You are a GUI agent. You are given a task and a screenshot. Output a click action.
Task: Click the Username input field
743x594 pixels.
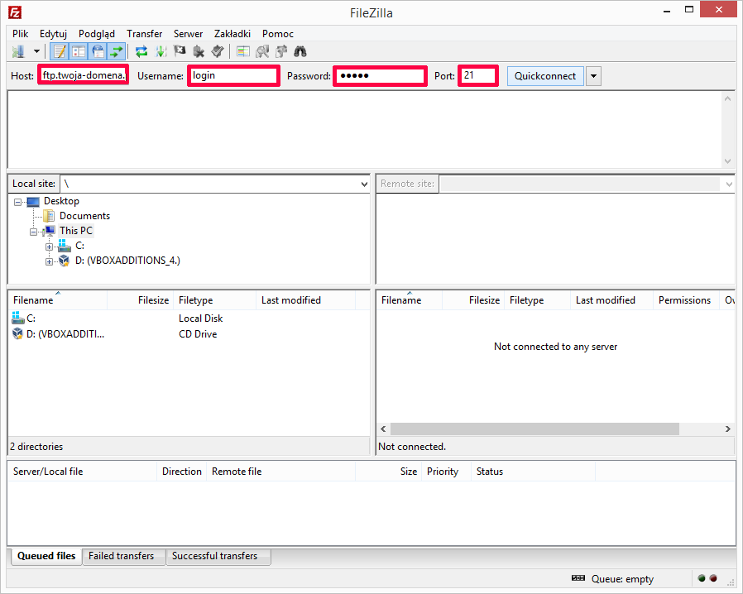(x=233, y=75)
